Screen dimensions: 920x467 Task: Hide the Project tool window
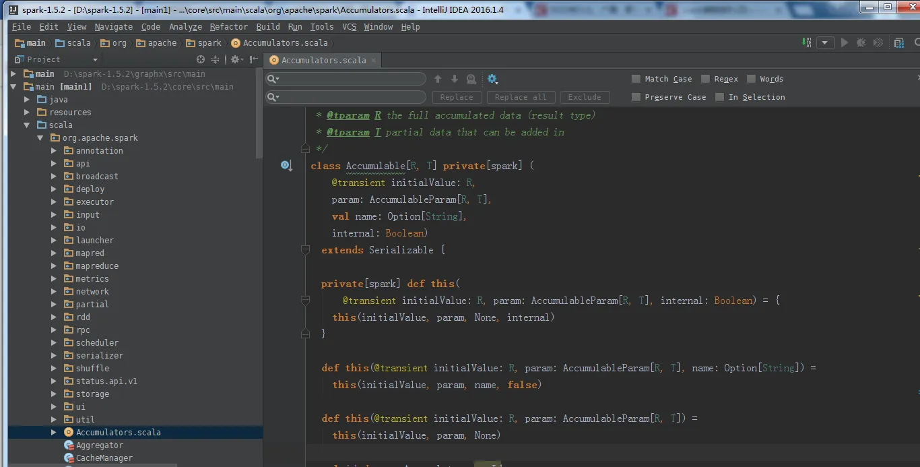click(254, 59)
